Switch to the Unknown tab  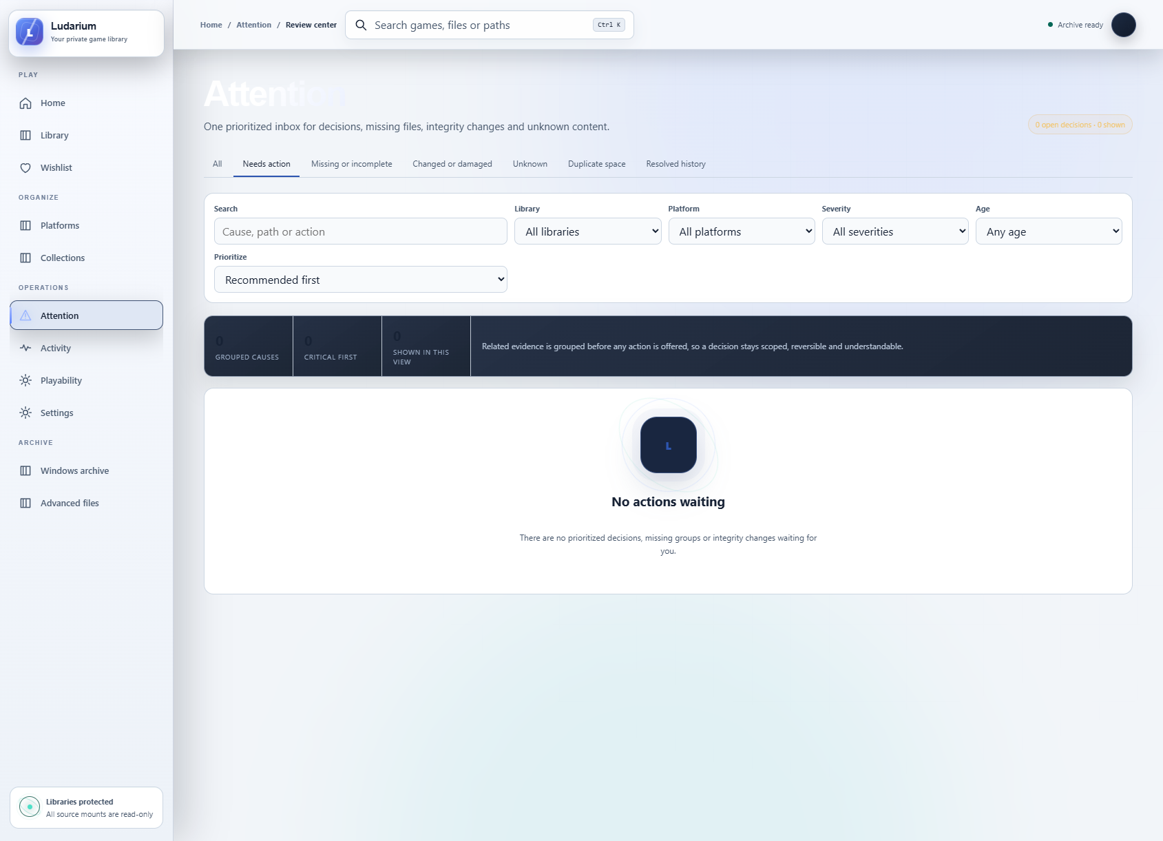click(530, 164)
